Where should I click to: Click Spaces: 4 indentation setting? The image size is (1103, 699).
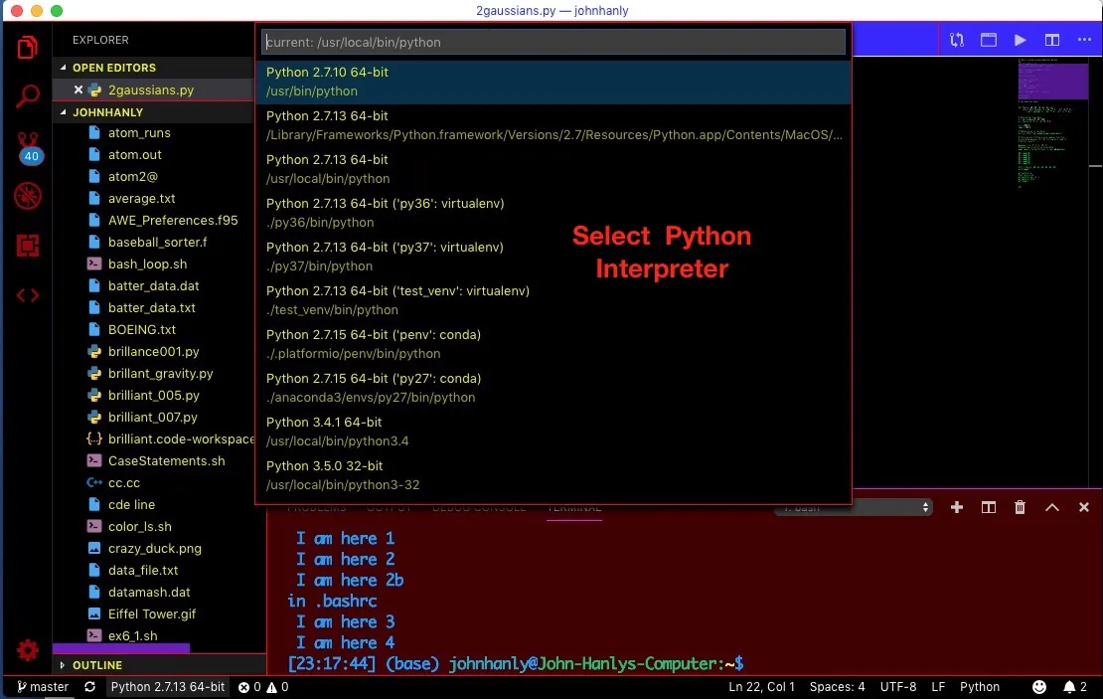(x=837, y=686)
